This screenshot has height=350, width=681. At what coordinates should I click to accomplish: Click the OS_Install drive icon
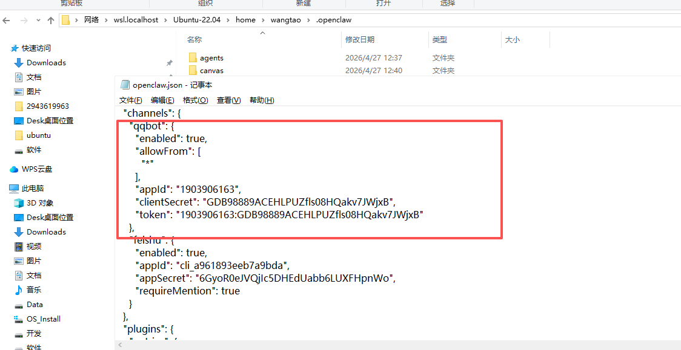pyautogui.click(x=18, y=319)
